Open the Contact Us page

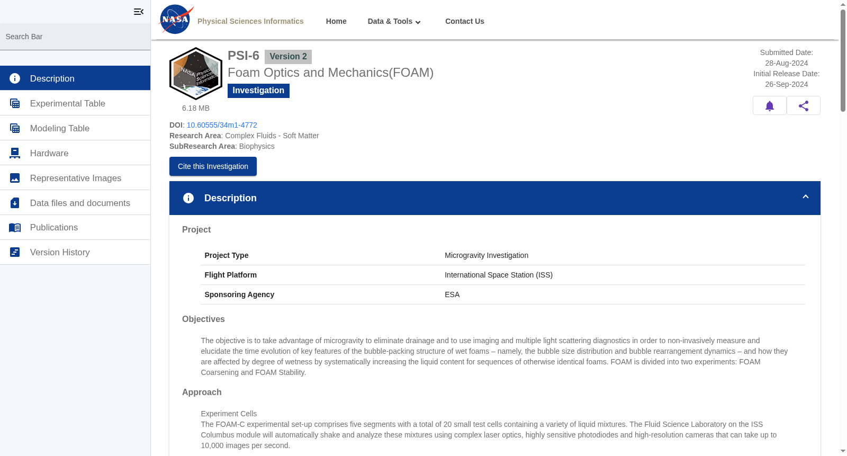[x=465, y=21]
